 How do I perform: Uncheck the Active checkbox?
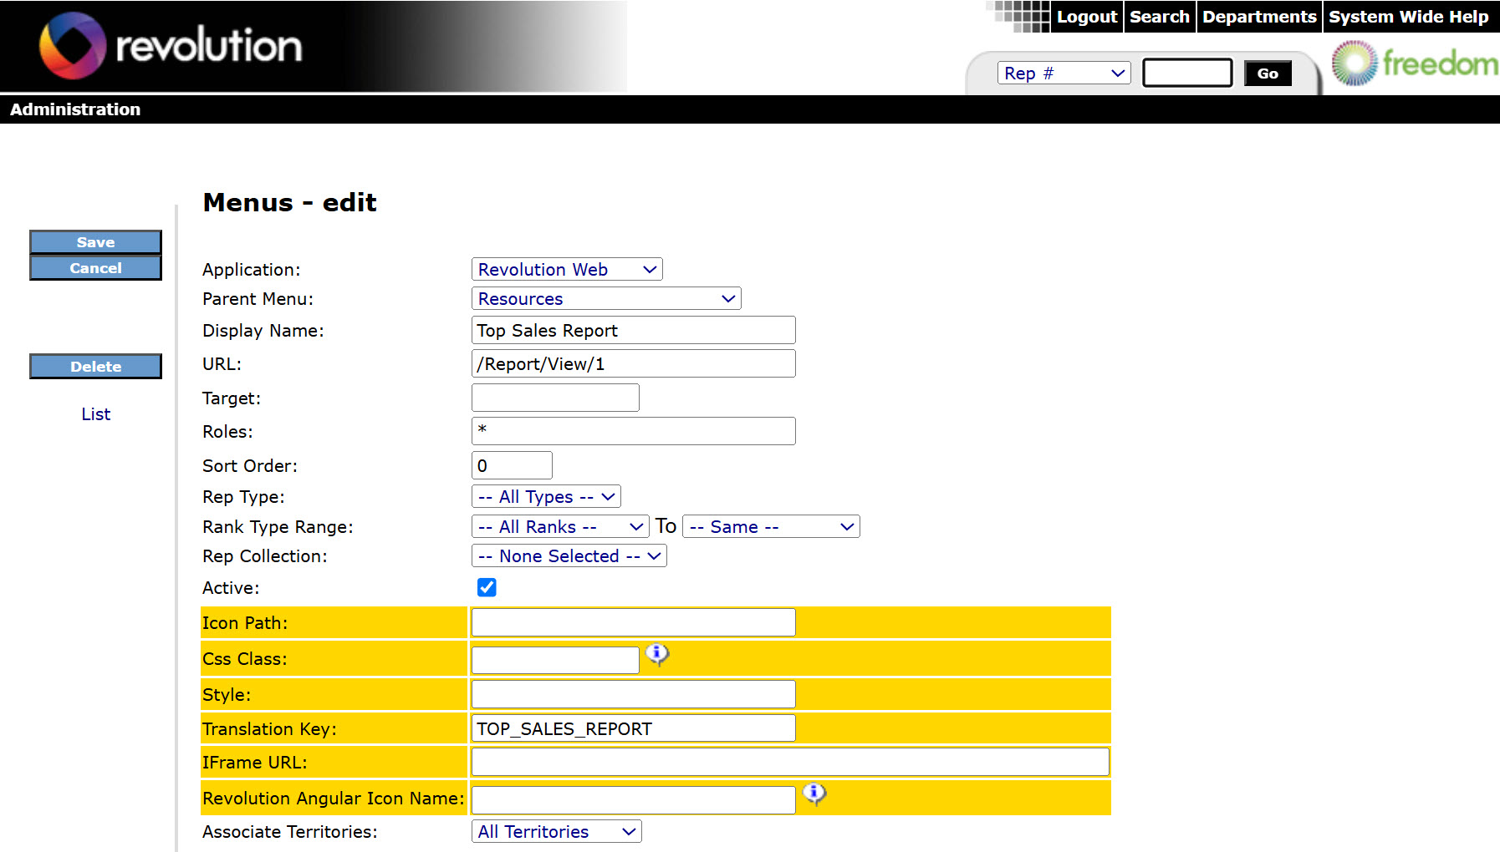[486, 587]
